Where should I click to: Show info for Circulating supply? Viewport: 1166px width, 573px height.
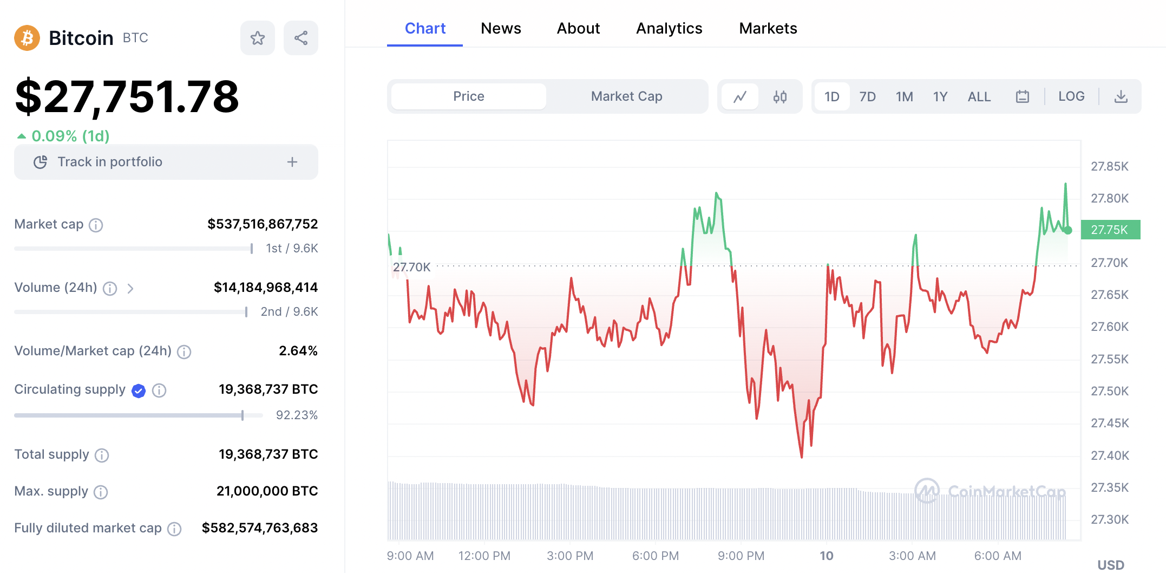pyautogui.click(x=159, y=390)
